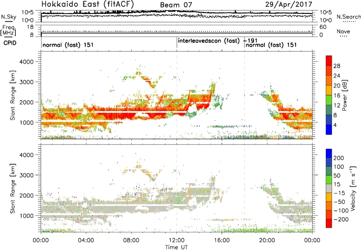
Task: Click the '04:00' time axis tick label
Action: point(86,241)
